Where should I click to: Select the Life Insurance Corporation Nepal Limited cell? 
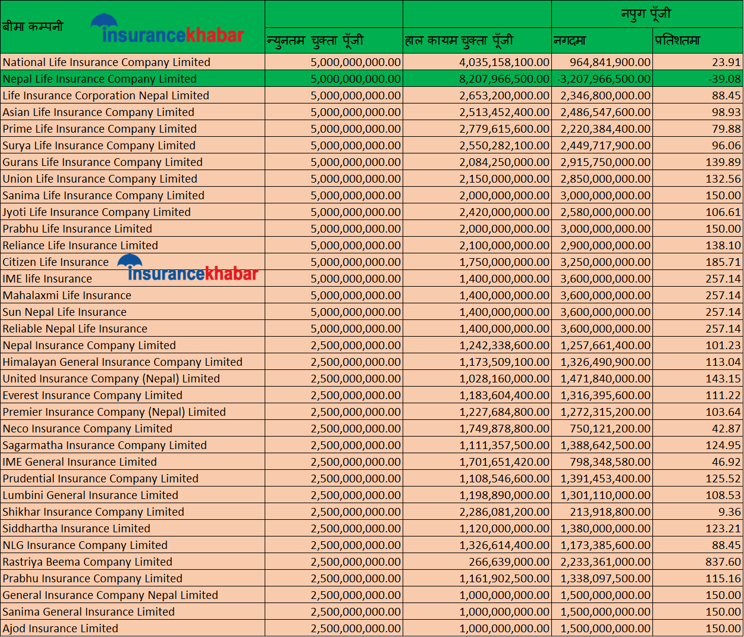(x=106, y=95)
